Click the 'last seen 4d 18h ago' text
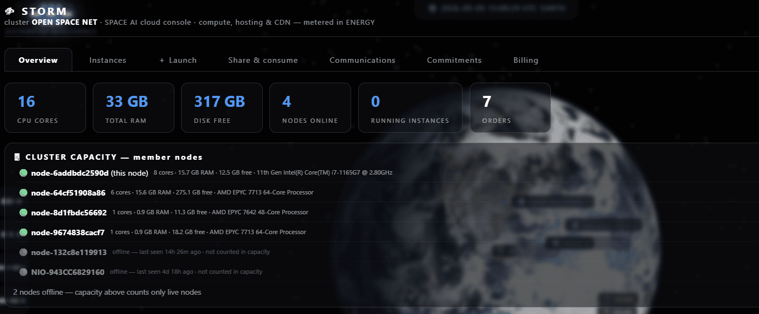Image resolution: width=759 pixels, height=314 pixels. click(164, 272)
